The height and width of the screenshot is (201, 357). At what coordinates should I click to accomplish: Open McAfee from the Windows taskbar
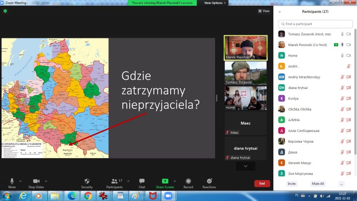click(x=152, y=196)
